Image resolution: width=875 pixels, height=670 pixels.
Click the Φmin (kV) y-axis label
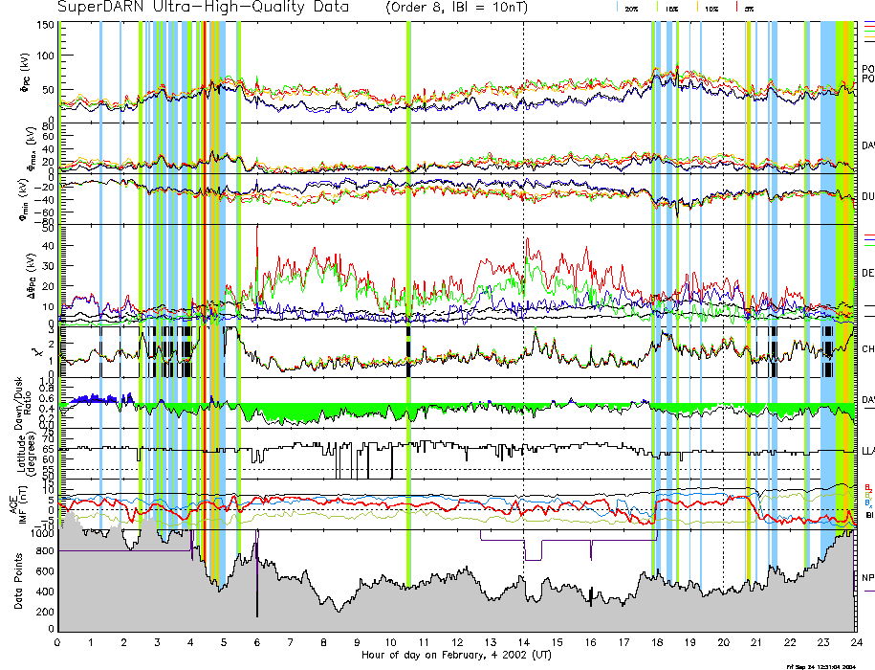pyautogui.click(x=25, y=200)
